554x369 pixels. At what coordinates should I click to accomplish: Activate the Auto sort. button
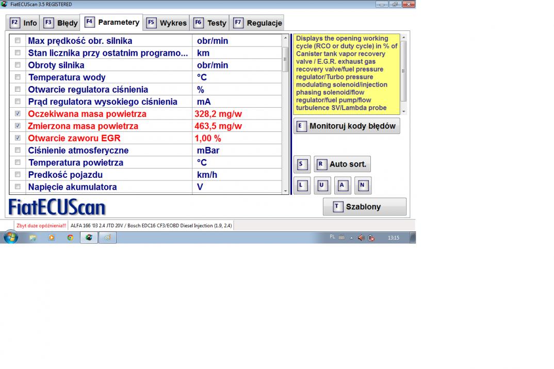(x=342, y=164)
